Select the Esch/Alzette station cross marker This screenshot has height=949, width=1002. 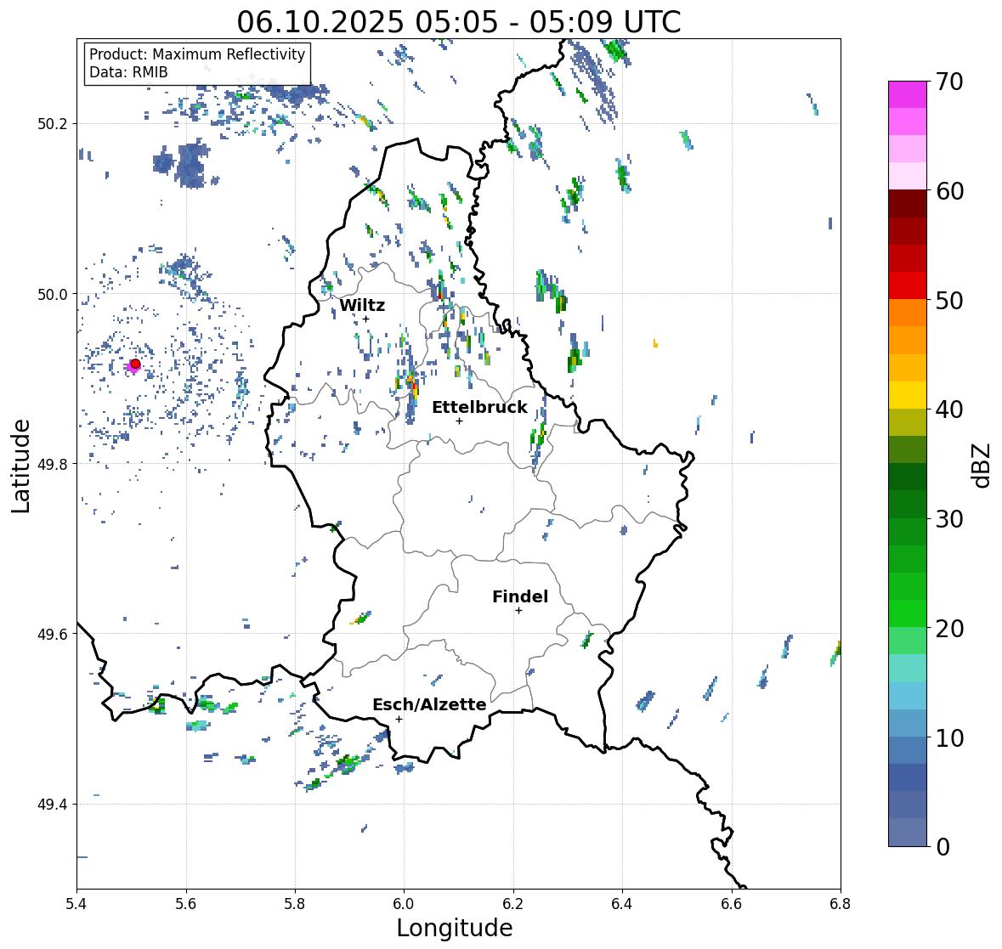point(399,719)
